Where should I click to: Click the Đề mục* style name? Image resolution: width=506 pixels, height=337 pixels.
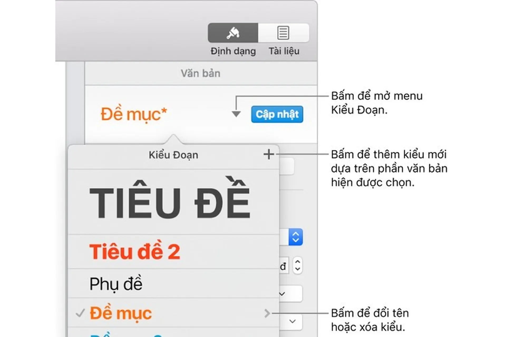(x=134, y=115)
